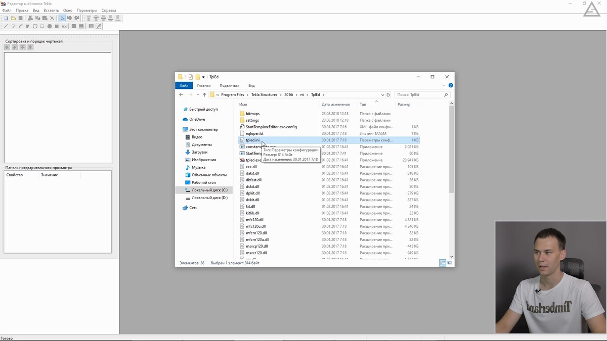
Task: Open recent locations dropdown arrow in Explorer
Action: click(198, 94)
